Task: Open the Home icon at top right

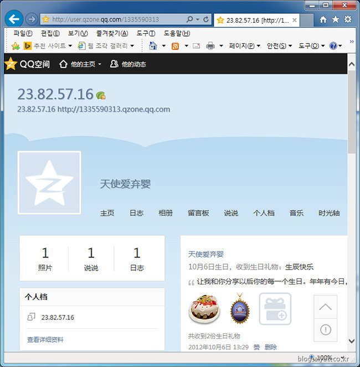Action: 323,19
